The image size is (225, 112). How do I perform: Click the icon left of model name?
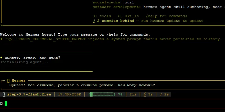(x=4, y=94)
